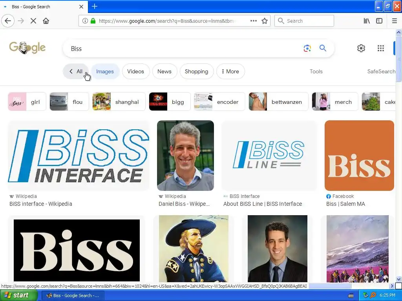This screenshot has height=301, width=402.
Task: Open Google quick settings gear icon
Action: pos(361,48)
